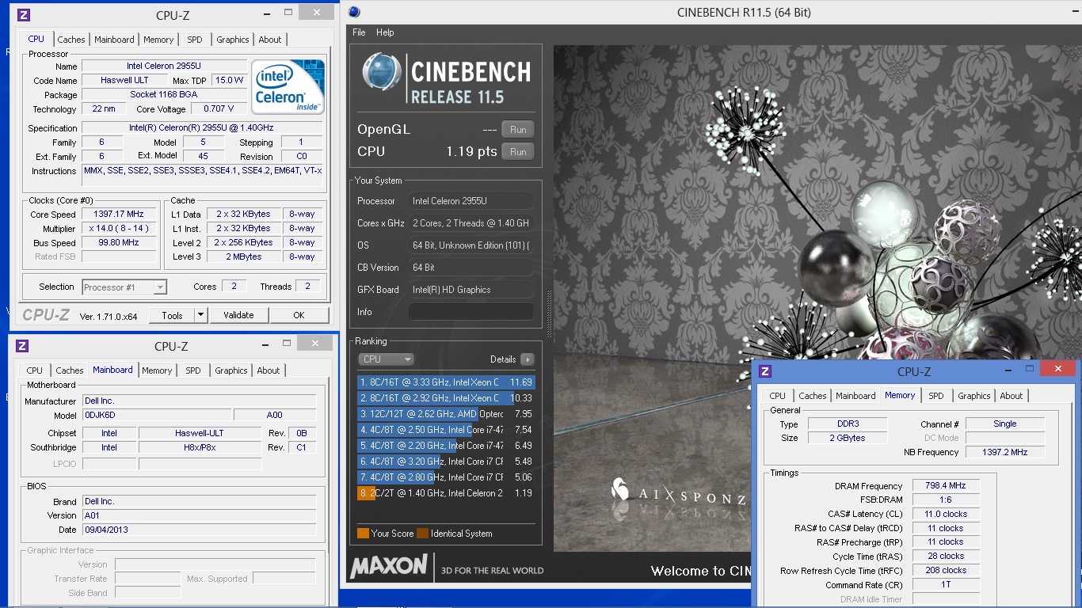Click the Cinebench sphere logo
1082x608 pixels.
coord(382,72)
